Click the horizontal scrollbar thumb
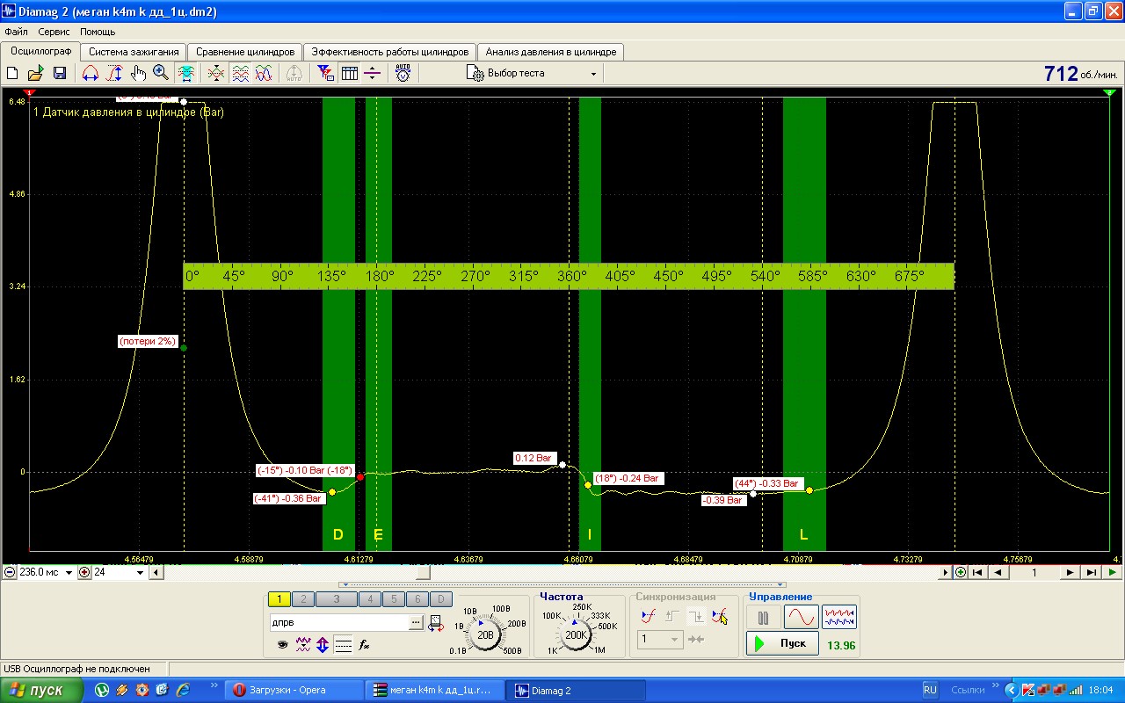This screenshot has width=1125, height=703. 423,572
